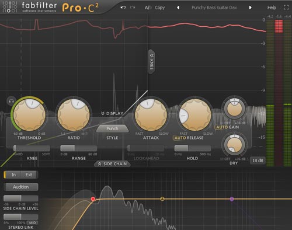Adjust the Hold slider
The width and height of the screenshot is (292, 230).
193,148
